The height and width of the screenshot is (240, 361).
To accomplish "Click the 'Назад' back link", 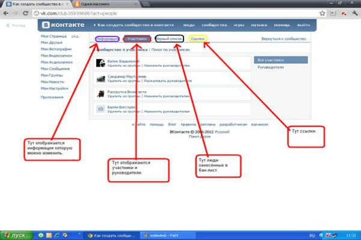I will [x=16, y=25].
